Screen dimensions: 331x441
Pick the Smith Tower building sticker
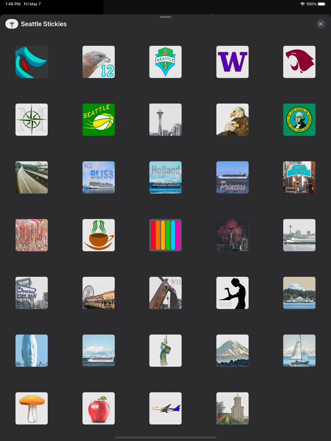coord(232,408)
